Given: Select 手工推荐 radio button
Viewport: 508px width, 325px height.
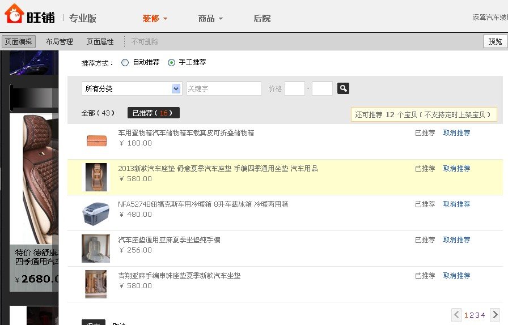Looking at the screenshot, I should 172,63.
